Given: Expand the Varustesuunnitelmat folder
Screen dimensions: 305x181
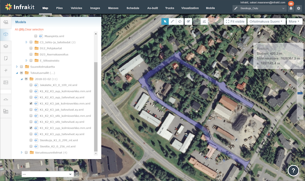Looking at the screenshot, I should click(x=21, y=153).
